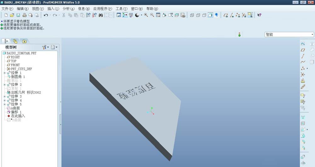Screen dimensions: 315x167
Task: Select 出版几何 标识3062 in the tree
Action: [24, 92]
